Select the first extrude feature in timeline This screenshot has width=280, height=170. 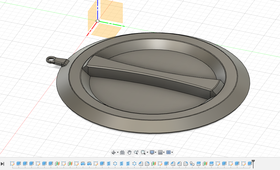18,164
